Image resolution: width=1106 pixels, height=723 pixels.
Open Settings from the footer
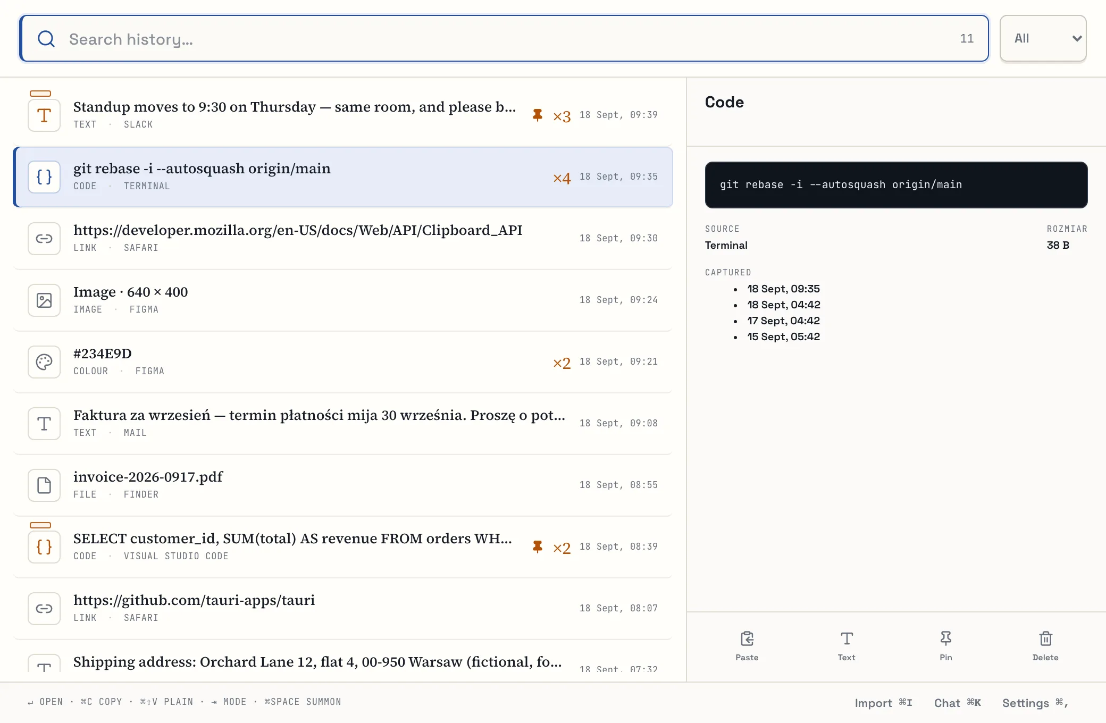click(x=1035, y=703)
